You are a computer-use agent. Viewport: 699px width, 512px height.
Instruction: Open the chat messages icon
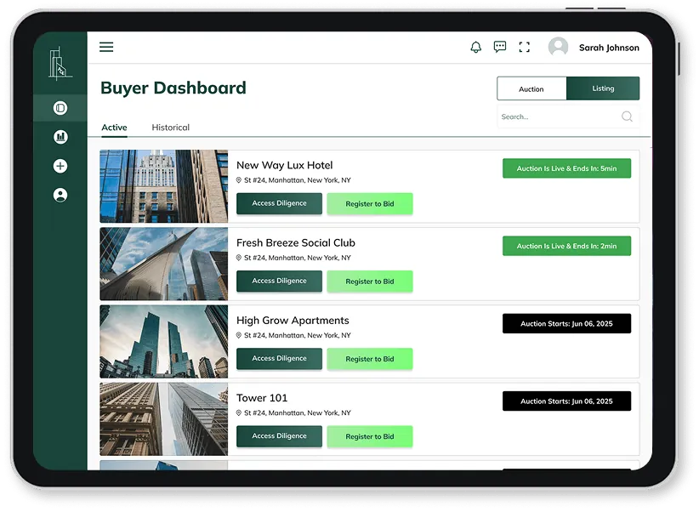500,47
